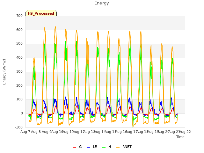Click the 200 y-axis tick label

(x=19, y=85)
